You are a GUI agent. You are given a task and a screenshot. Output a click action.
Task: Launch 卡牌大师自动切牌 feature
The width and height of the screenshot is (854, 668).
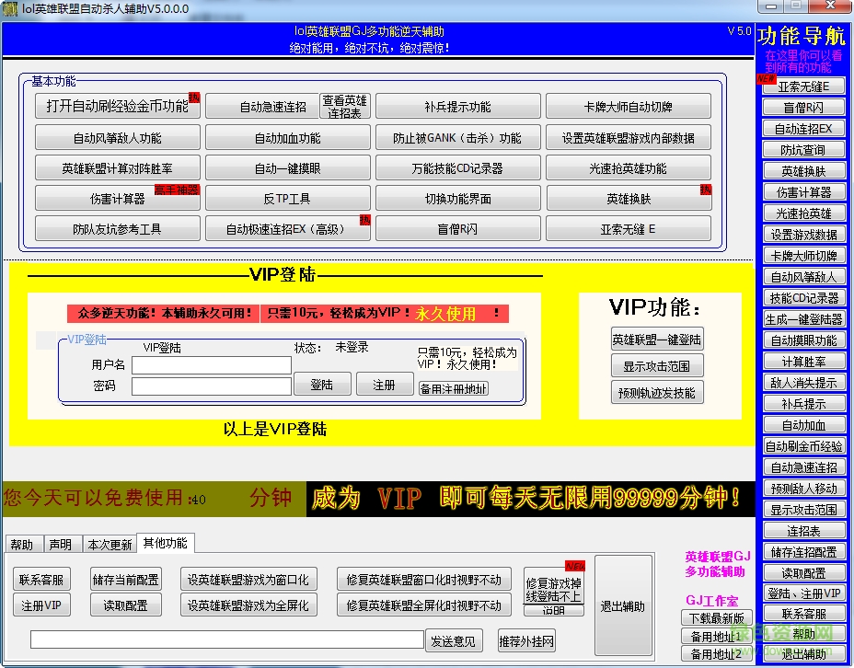click(628, 106)
